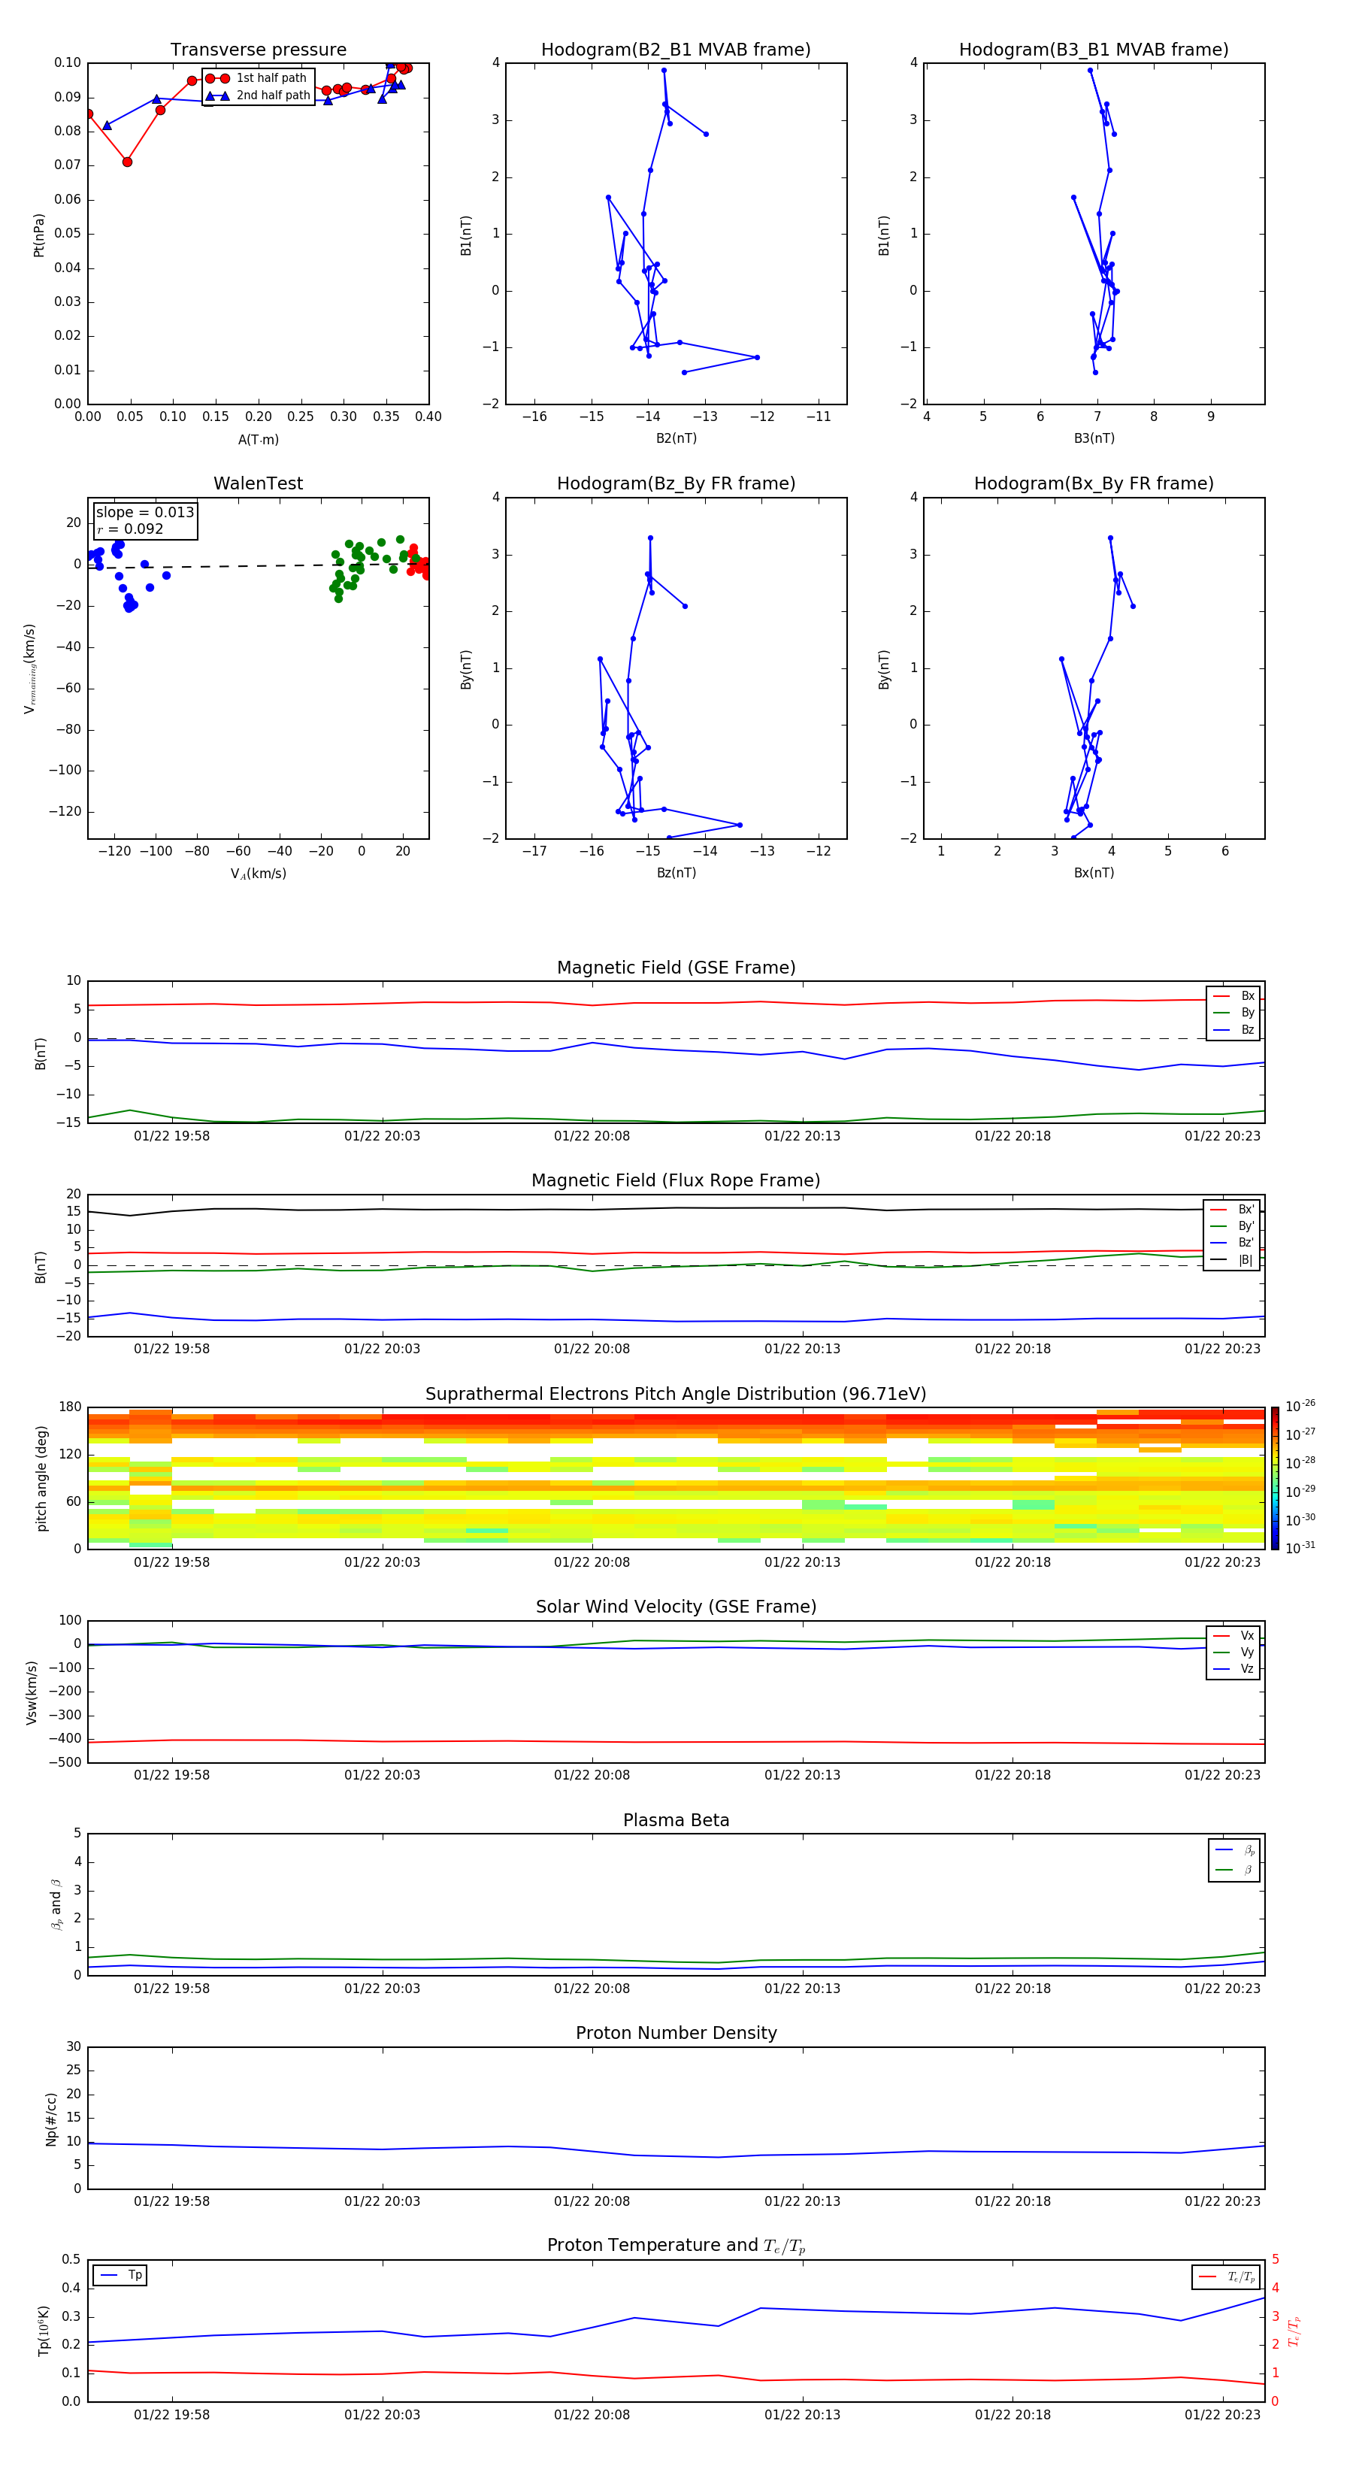Click the '|B|' legend entry
The width and height of the screenshot is (1353, 2481).
(x=1233, y=1260)
